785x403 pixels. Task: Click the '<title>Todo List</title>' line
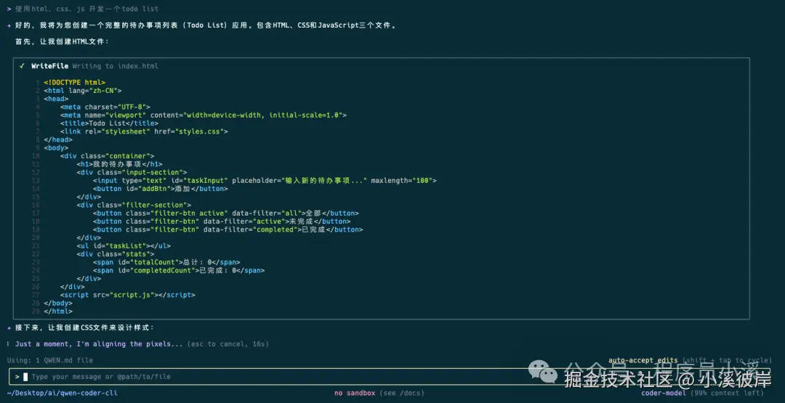pos(109,123)
